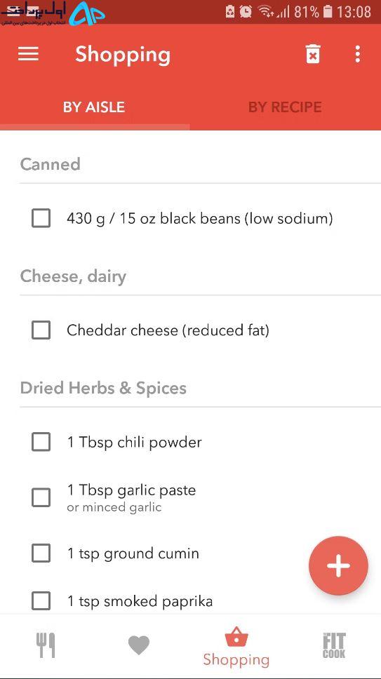This screenshot has width=381, height=679.
Task: Mark 1 Tbsp chili powder as bought
Action: coord(41,442)
